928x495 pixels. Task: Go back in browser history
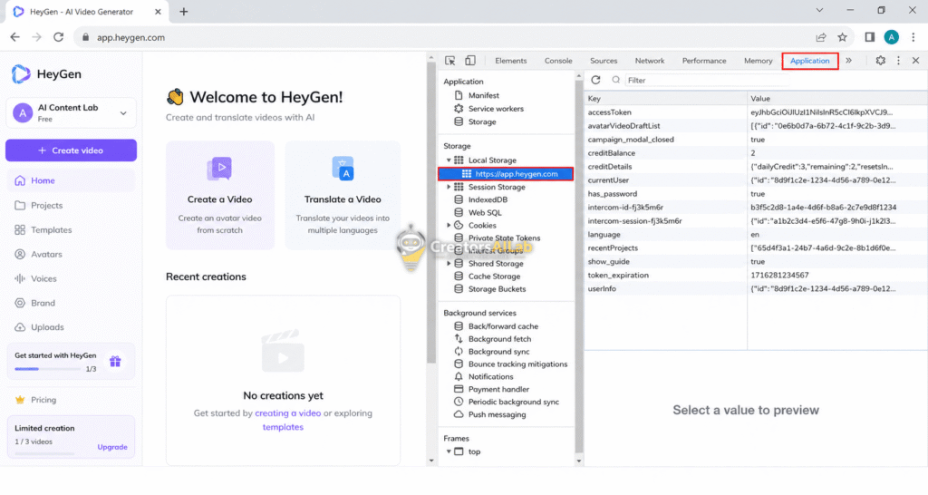[x=14, y=37]
